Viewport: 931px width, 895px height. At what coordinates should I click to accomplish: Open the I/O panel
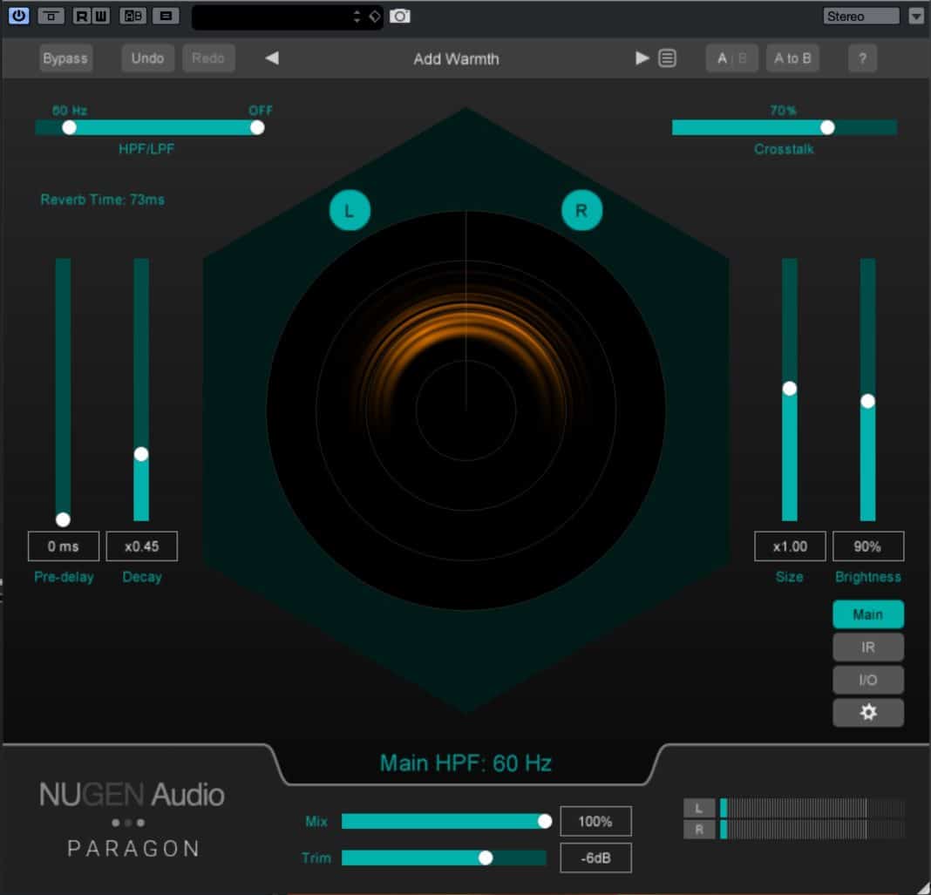(868, 680)
